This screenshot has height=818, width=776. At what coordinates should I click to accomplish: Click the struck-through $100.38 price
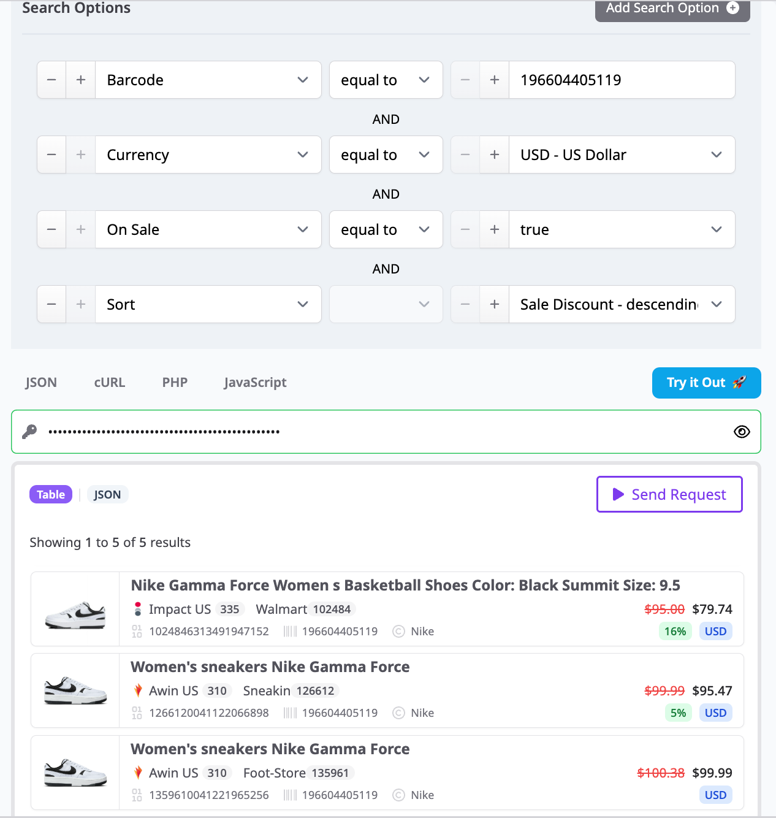coord(661,773)
